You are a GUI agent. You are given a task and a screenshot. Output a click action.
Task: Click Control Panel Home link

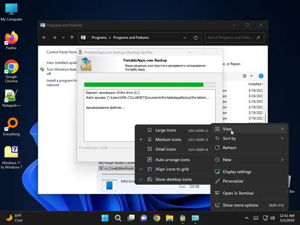(x=62, y=52)
